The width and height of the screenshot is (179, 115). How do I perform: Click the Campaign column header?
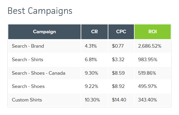coord(44,32)
